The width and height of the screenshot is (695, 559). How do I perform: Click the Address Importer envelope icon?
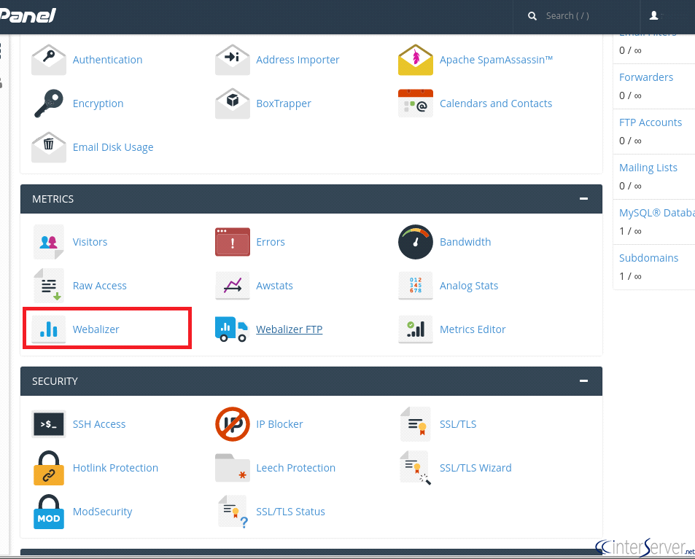click(x=232, y=60)
